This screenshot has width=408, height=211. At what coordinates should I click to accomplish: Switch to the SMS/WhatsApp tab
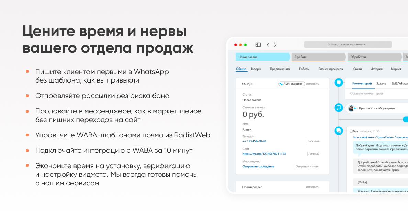click(x=400, y=84)
